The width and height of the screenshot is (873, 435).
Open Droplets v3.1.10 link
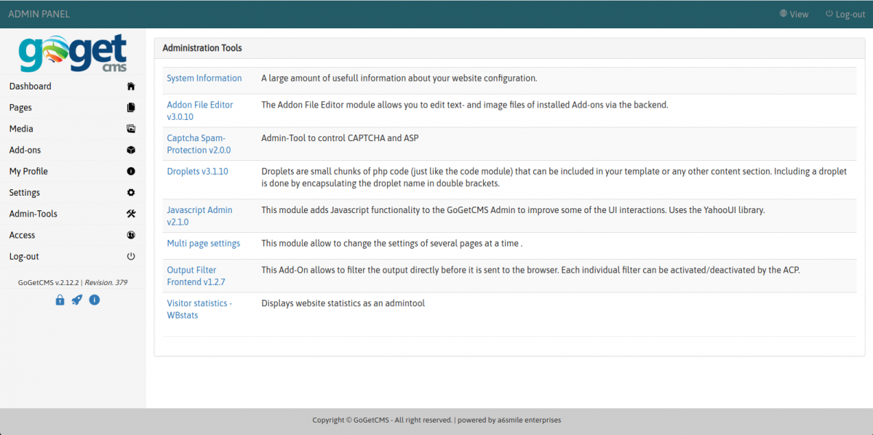pyautogui.click(x=197, y=172)
